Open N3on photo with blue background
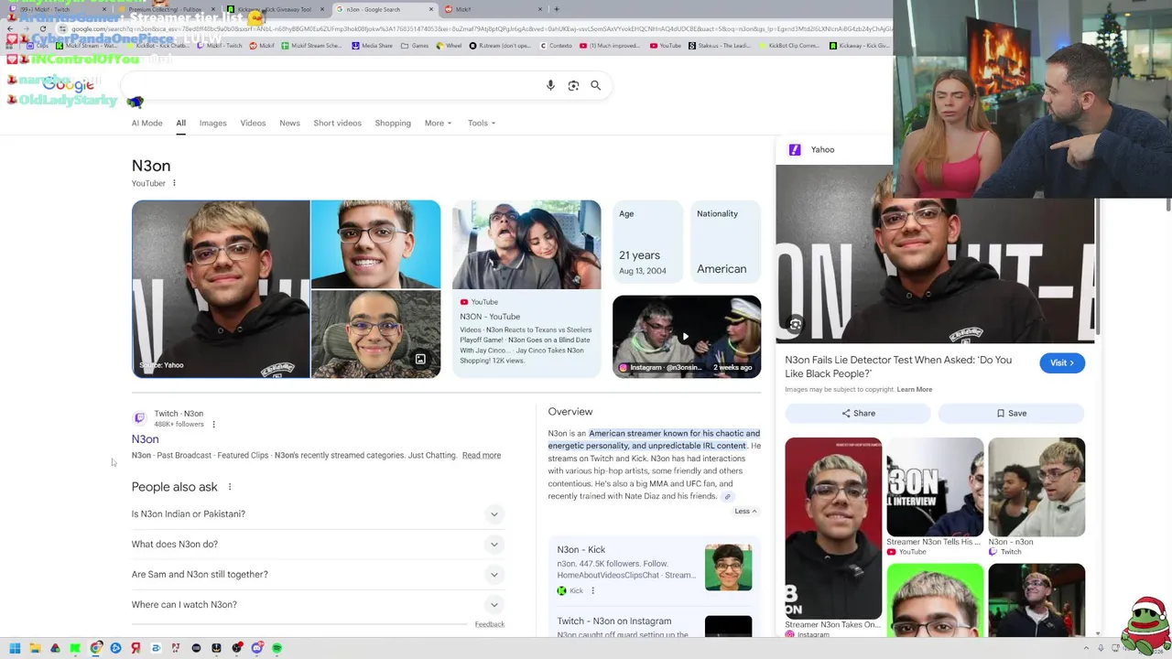Viewport: 1172px width, 659px height. point(375,243)
